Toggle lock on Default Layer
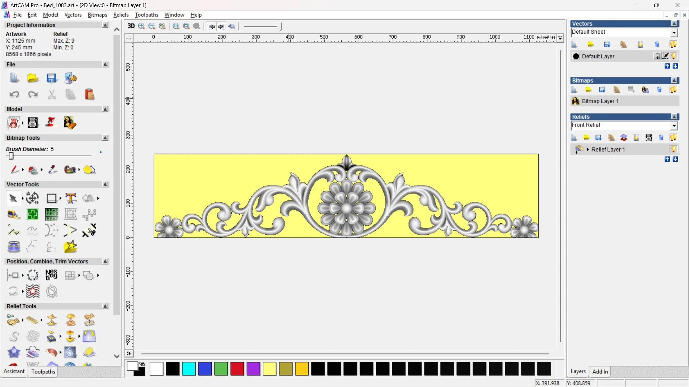Image resolution: width=689 pixels, height=387 pixels. coord(657,56)
